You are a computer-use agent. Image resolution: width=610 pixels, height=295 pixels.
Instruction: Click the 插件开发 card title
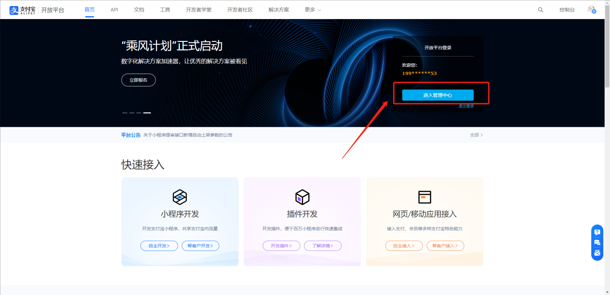click(x=302, y=214)
